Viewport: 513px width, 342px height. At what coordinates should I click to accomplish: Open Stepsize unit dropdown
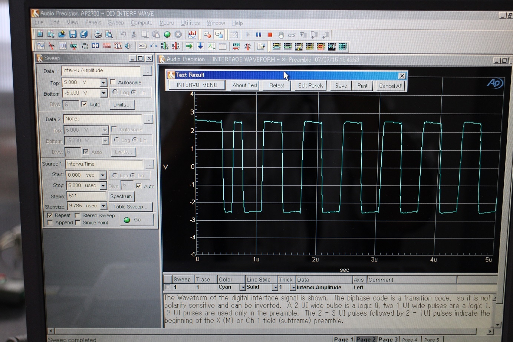103,206
